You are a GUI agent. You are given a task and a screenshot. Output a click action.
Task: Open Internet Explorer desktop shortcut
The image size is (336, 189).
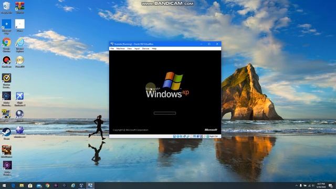coord(20,45)
